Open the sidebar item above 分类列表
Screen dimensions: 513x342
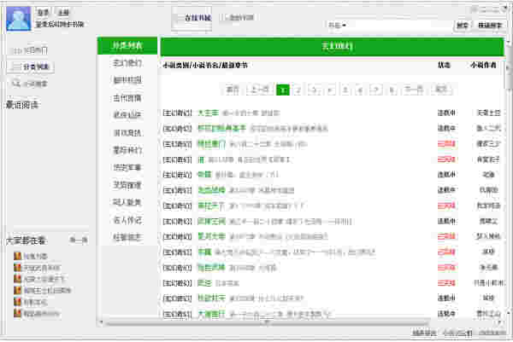point(29,50)
